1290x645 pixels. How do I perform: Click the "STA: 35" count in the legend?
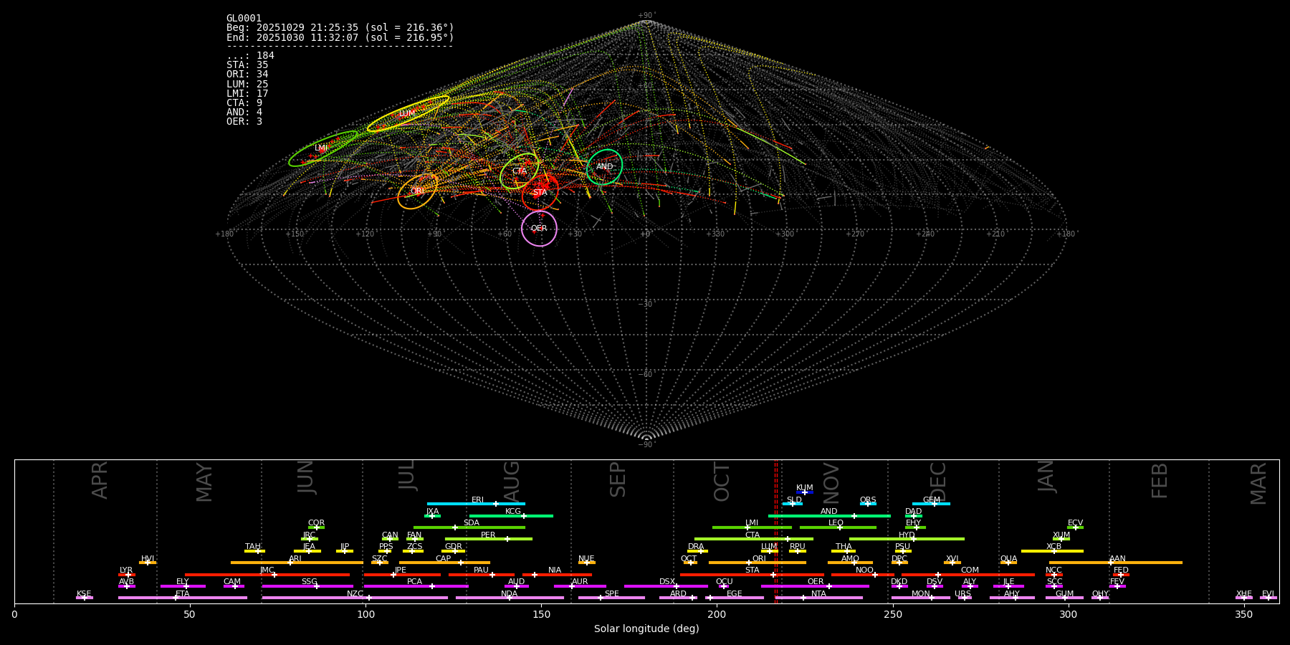247,65
